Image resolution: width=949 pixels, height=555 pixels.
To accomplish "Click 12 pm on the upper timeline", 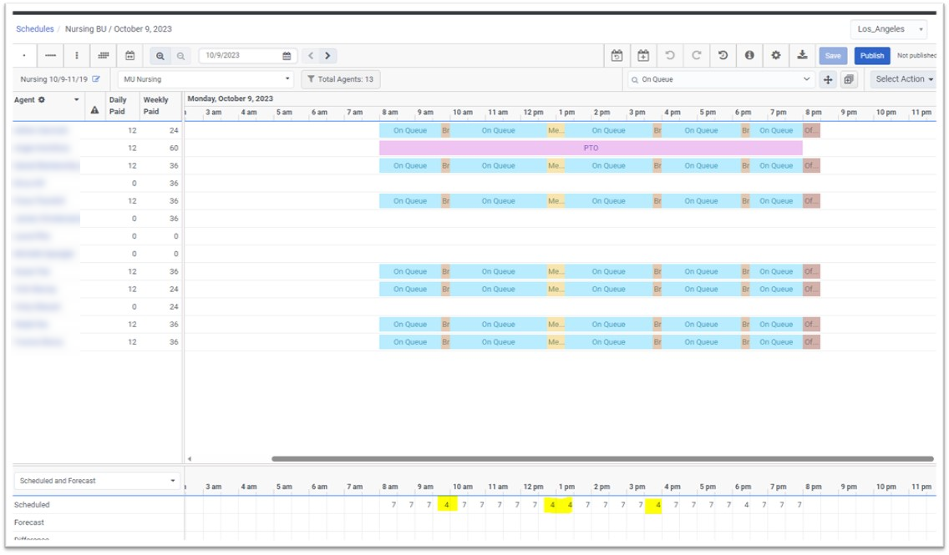I will coord(533,113).
